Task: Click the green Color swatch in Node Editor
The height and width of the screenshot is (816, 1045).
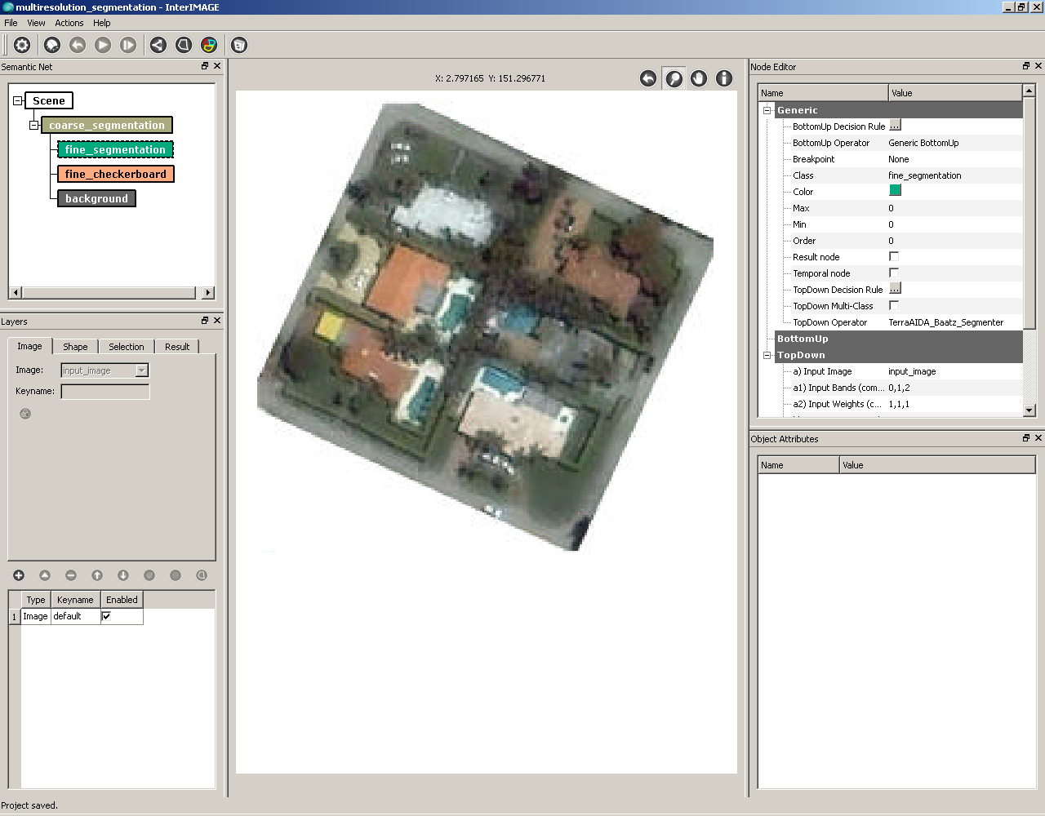Action: coord(895,190)
